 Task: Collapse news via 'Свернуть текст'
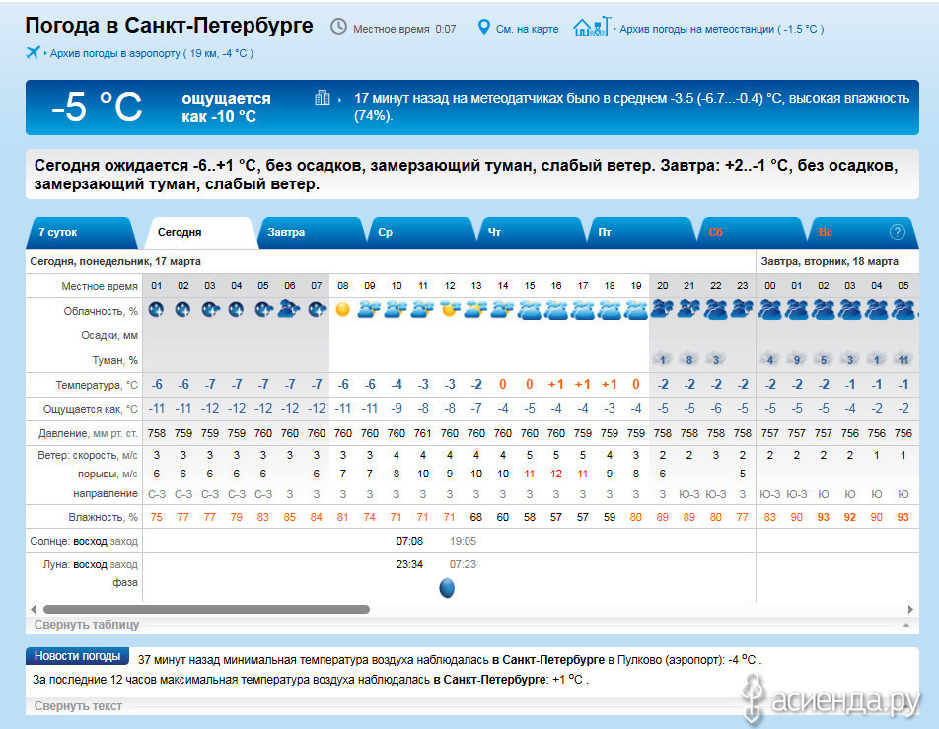pos(78,705)
